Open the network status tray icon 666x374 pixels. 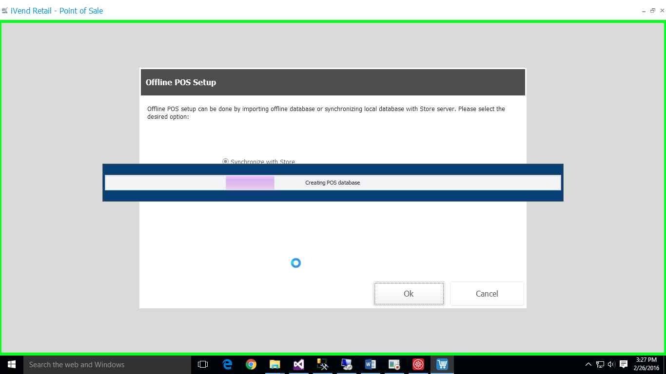(x=600, y=364)
